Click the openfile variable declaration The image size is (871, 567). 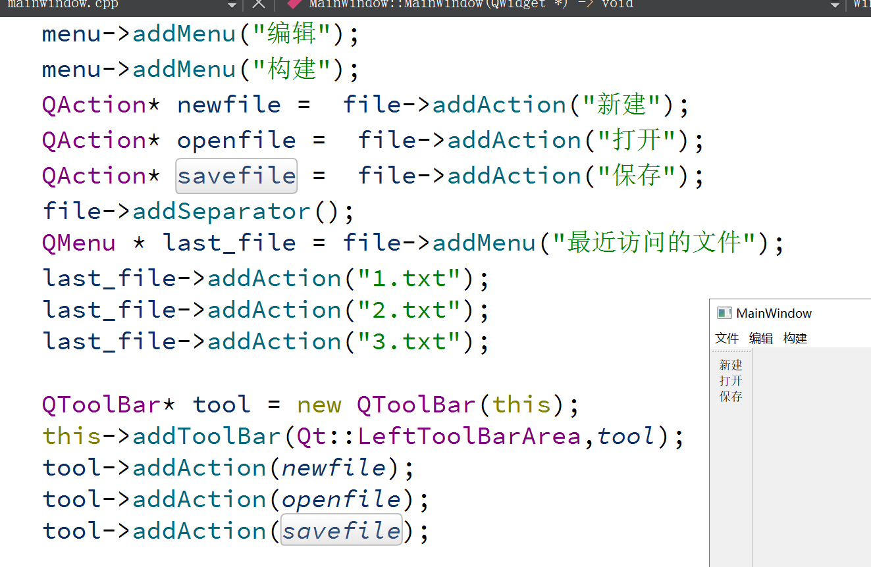236,140
